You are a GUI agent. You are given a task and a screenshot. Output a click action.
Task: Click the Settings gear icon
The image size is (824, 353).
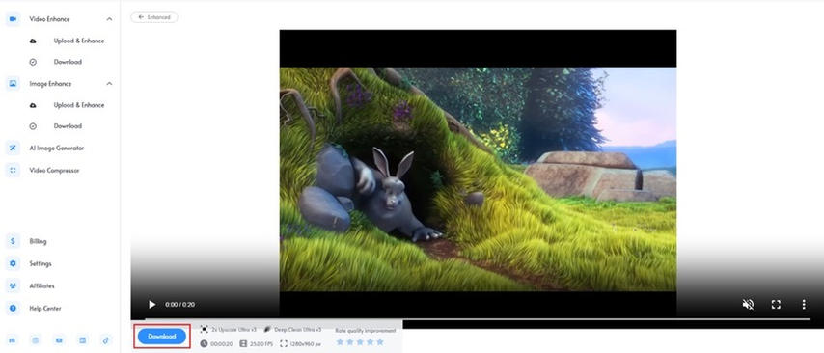tap(13, 263)
